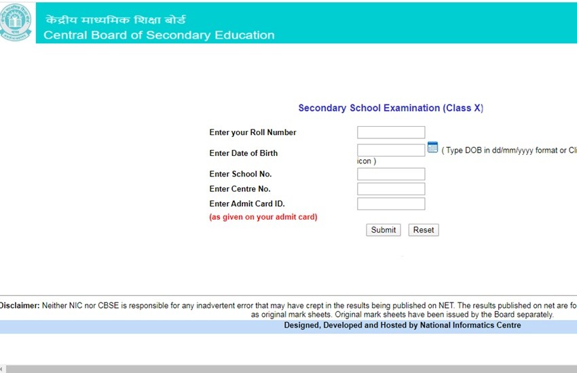Click the 'Enter your Roll Number' label

[253, 132]
